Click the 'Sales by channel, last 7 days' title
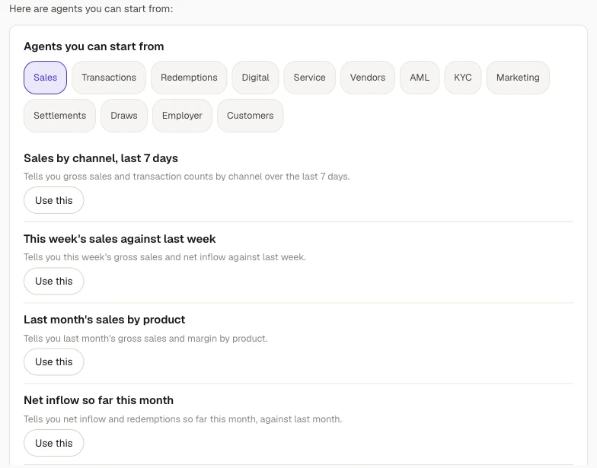 (101, 158)
